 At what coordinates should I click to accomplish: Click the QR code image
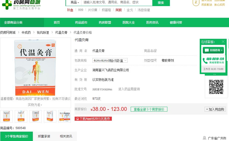pos(216,87)
